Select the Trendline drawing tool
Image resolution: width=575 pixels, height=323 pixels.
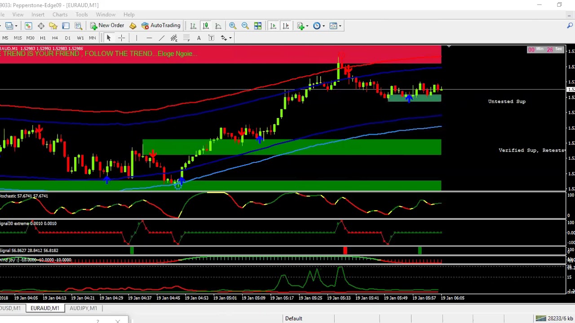[x=162, y=38]
